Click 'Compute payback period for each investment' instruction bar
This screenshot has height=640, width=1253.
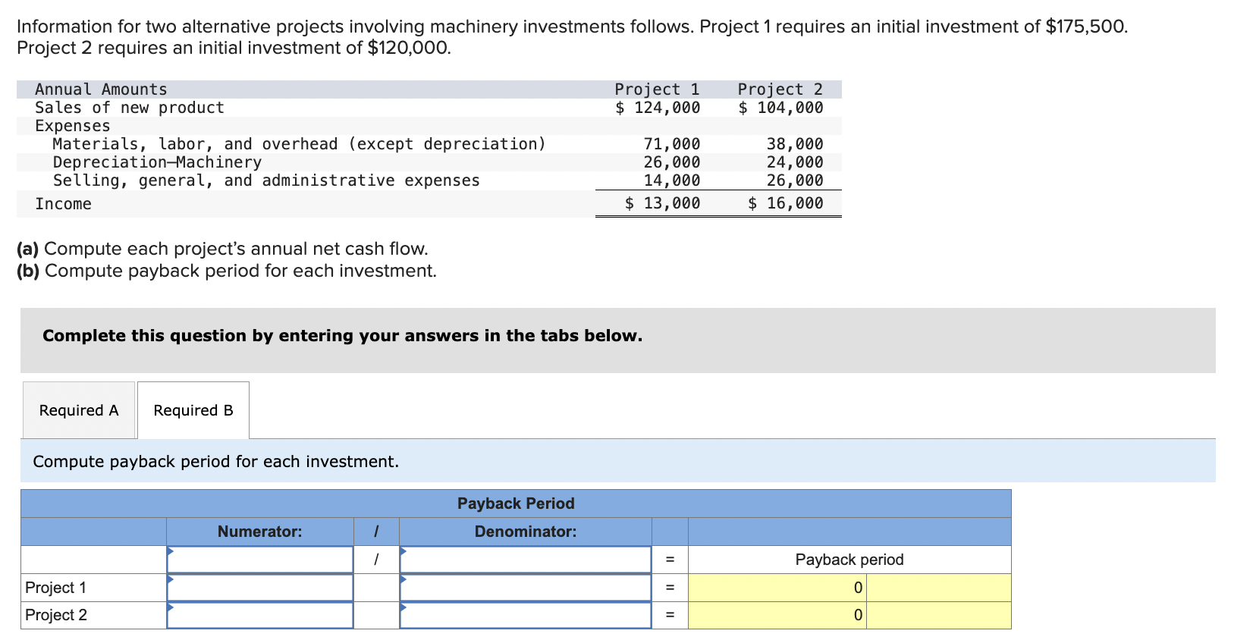tap(618, 461)
